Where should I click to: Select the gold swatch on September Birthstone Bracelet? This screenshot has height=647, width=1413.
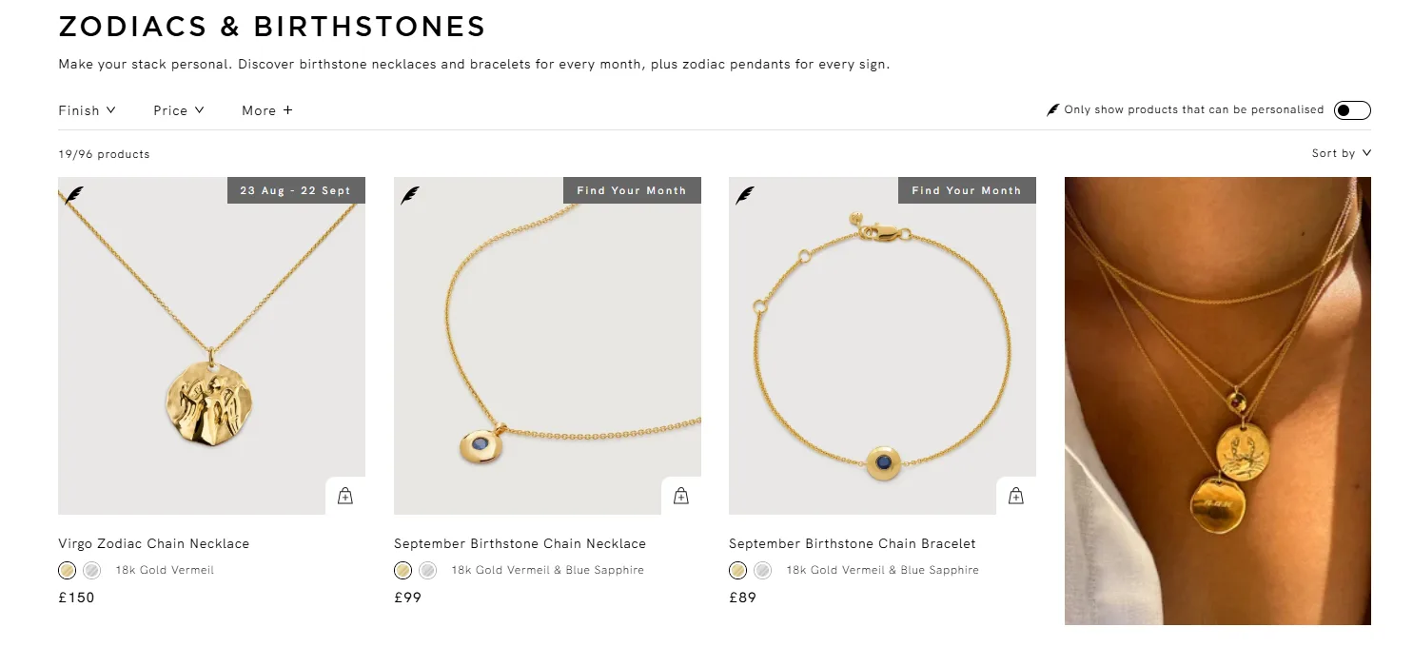pyautogui.click(x=737, y=570)
